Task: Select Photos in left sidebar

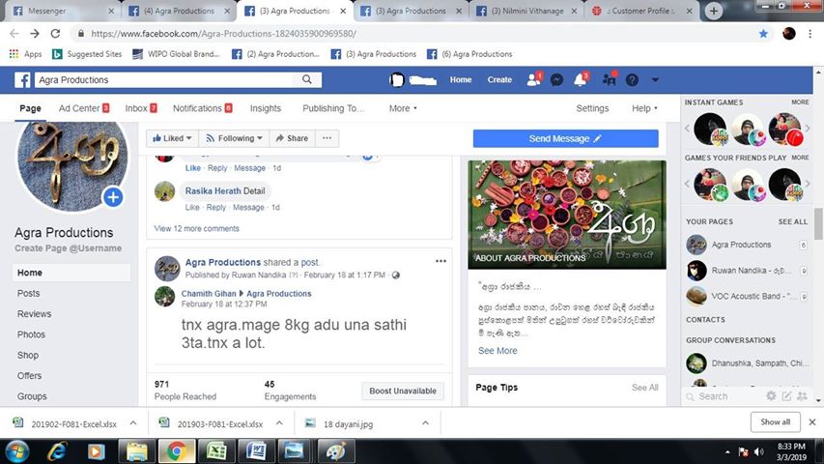Action: 31,334
